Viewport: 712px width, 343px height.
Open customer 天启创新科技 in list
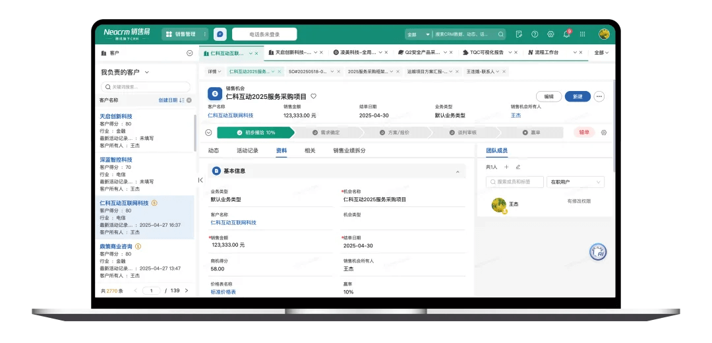point(116,116)
